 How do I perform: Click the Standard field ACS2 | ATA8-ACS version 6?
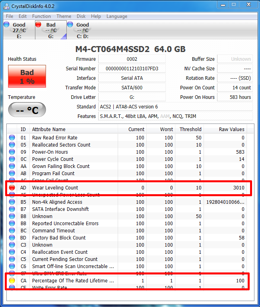[x=175, y=107]
